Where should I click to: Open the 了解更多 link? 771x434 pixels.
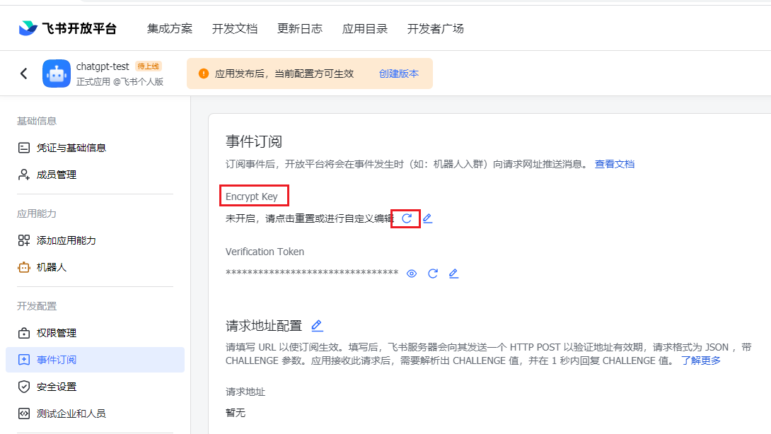701,360
